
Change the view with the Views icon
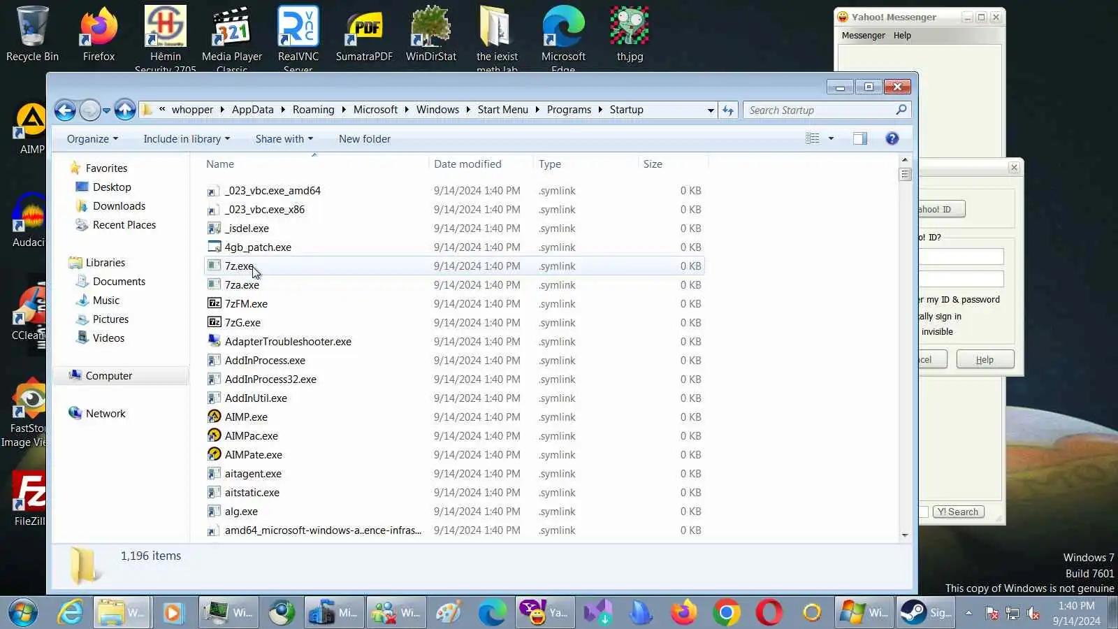coord(812,138)
